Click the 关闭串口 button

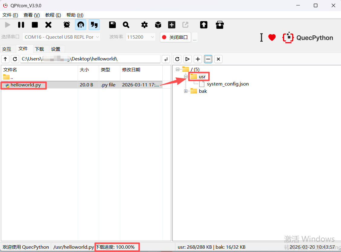[175, 37]
